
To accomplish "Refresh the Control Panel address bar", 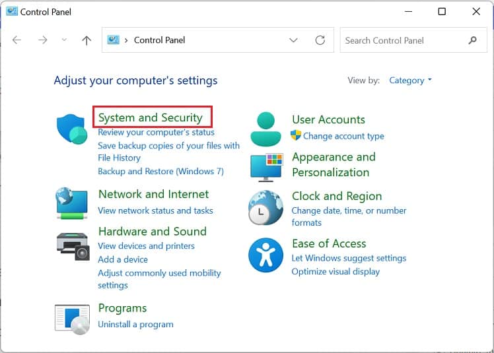I will [x=320, y=40].
